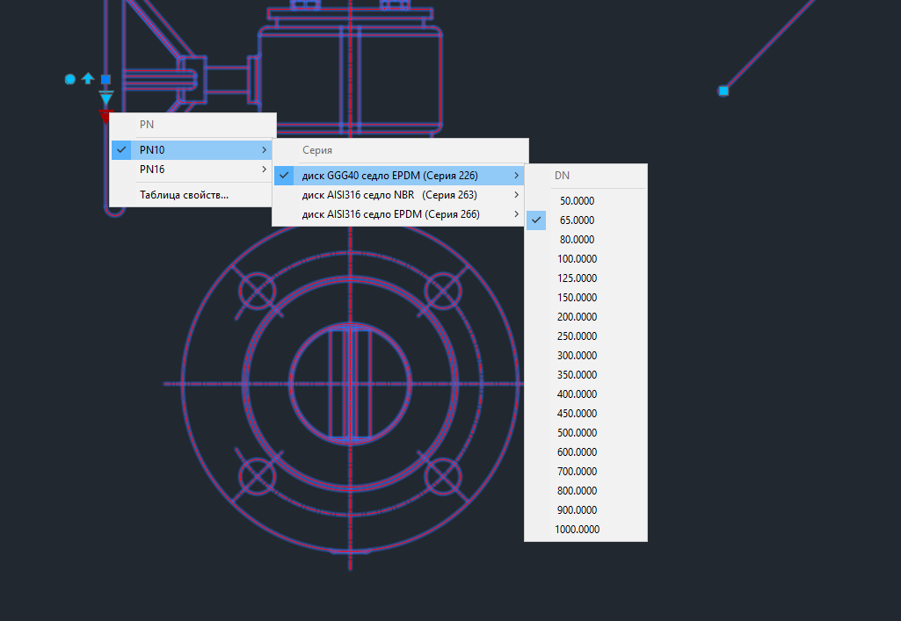Click the valve disc at flange center
Screen dimensions: 901x621
pos(350,384)
